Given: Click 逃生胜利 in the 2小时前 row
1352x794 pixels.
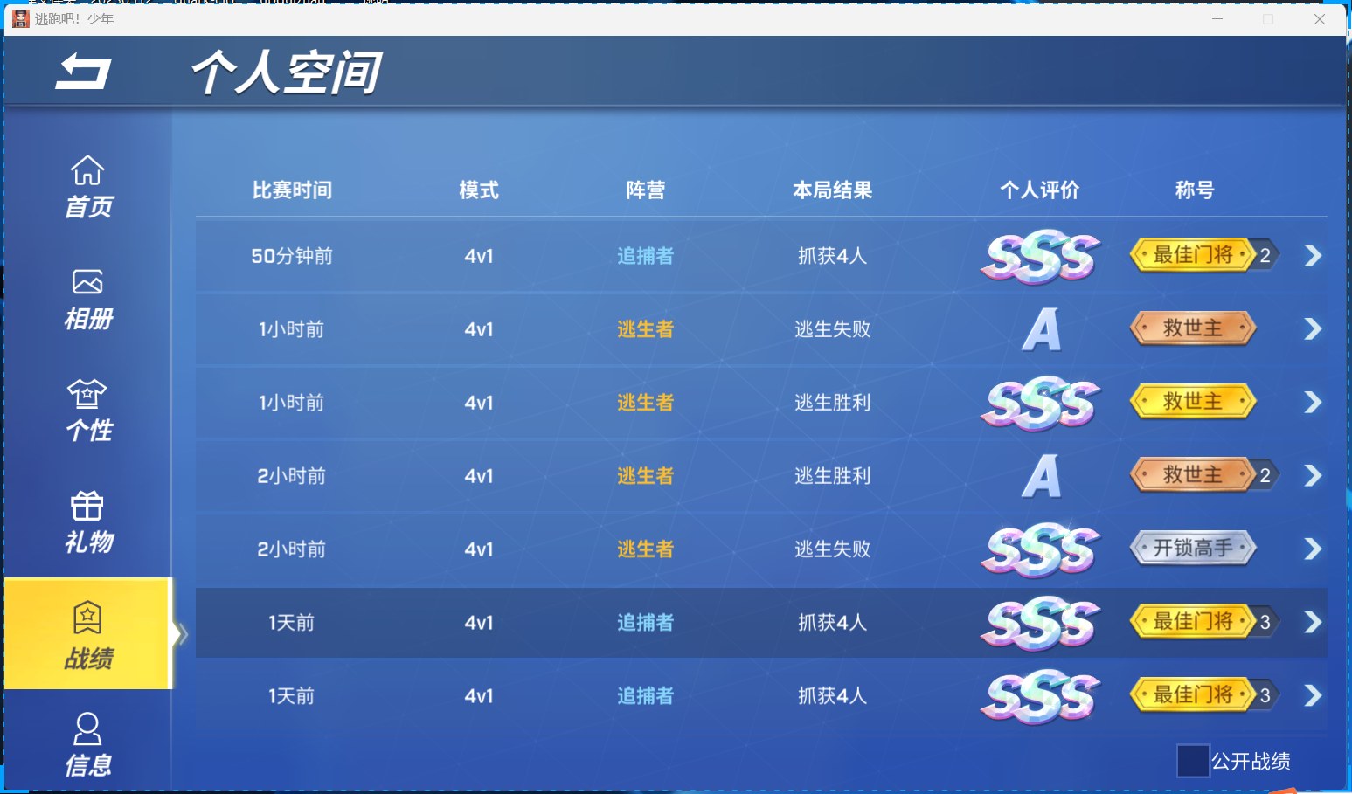Looking at the screenshot, I should (x=833, y=476).
